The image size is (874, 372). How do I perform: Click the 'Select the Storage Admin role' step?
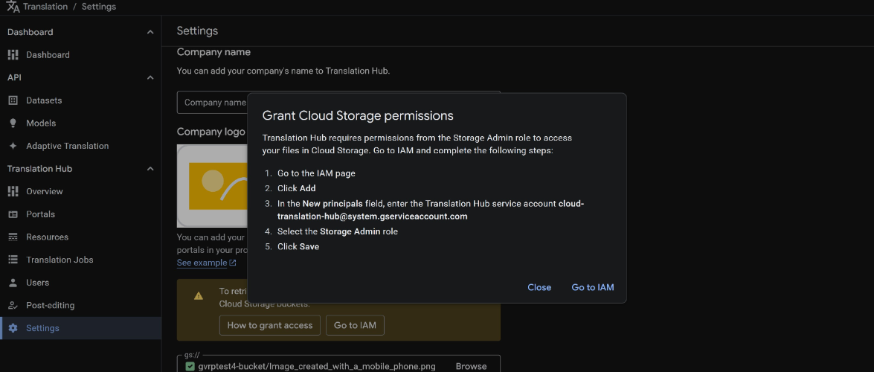point(337,231)
